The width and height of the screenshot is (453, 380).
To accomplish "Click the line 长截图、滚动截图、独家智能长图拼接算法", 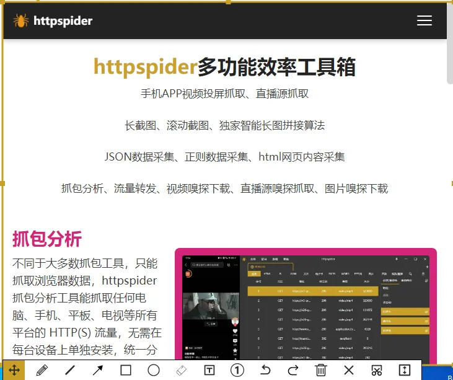I will coord(224,125).
